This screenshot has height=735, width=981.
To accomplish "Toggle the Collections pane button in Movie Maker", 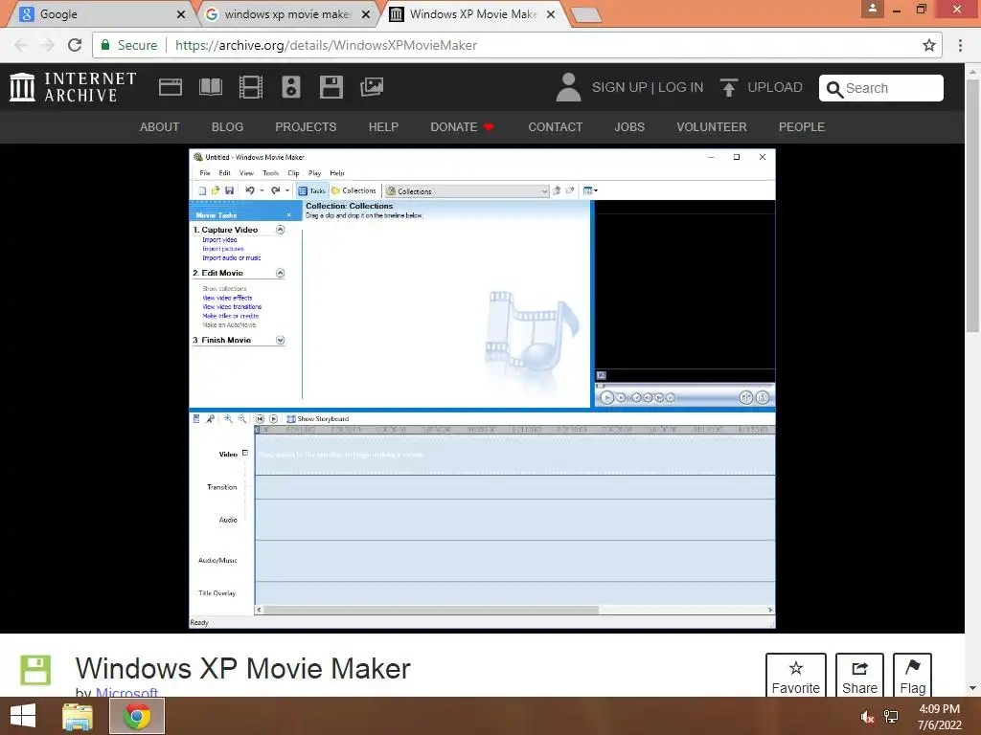I will (x=354, y=190).
